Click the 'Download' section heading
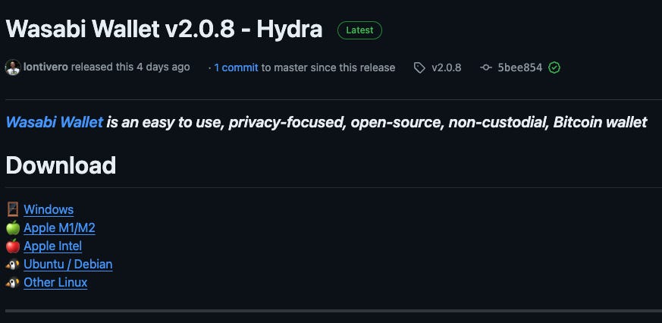Screen dimensions: 662x323 [x=61, y=165]
